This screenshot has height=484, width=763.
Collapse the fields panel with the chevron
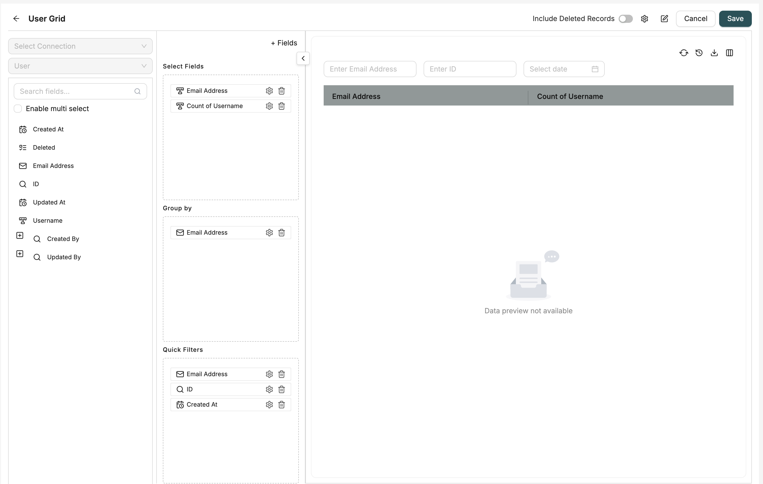click(x=303, y=58)
